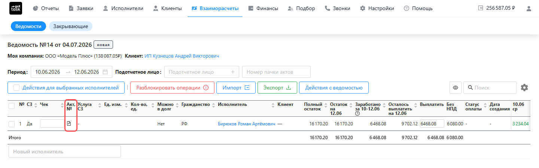Sort by the Чек column arrows

click(x=62, y=105)
